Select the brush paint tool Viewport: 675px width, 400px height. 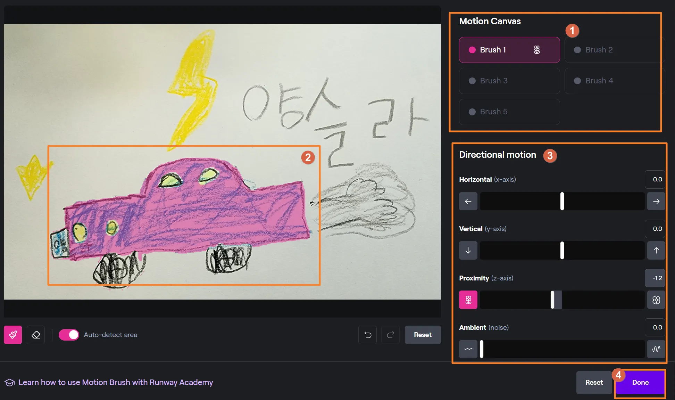[13, 335]
